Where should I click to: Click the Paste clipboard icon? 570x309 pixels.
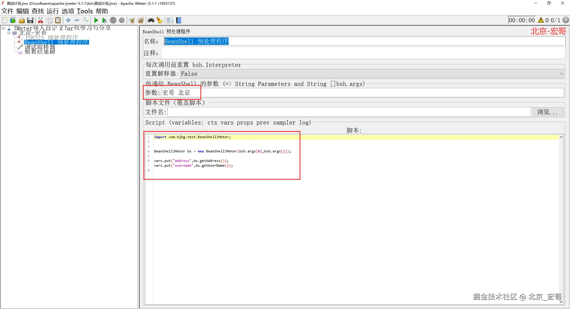(58, 20)
